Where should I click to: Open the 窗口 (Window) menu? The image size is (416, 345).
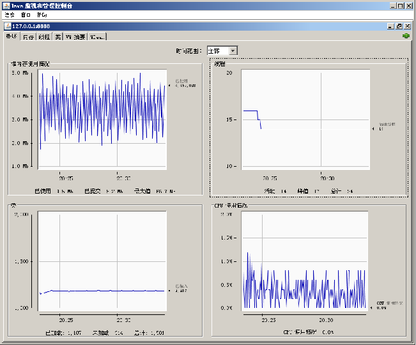[26, 13]
